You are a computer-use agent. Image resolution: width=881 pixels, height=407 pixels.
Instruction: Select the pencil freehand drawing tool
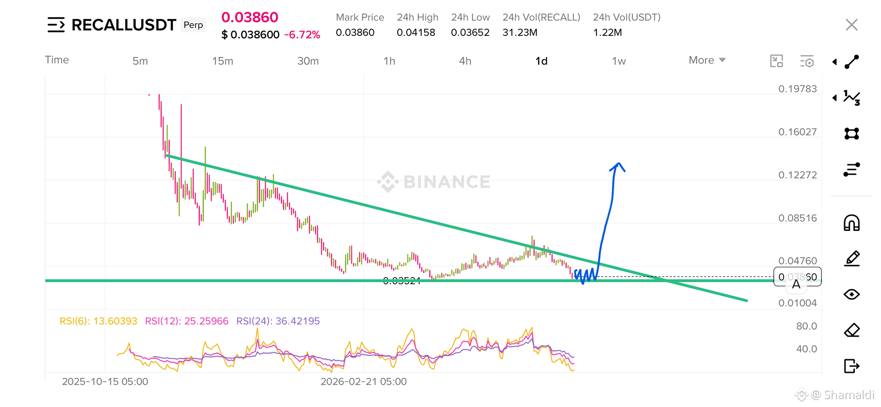[852, 259]
